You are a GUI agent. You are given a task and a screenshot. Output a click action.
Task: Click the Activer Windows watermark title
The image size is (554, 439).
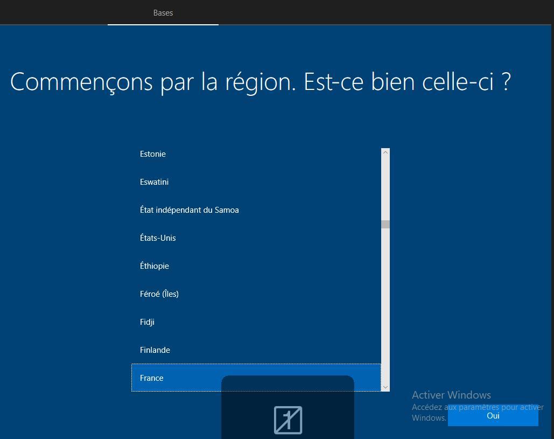click(x=451, y=395)
